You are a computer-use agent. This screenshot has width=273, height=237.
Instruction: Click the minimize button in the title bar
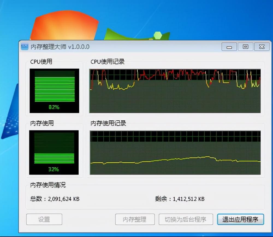pos(229,47)
